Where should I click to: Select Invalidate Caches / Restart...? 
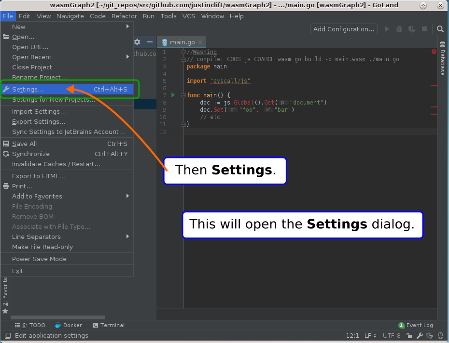[x=67, y=164]
